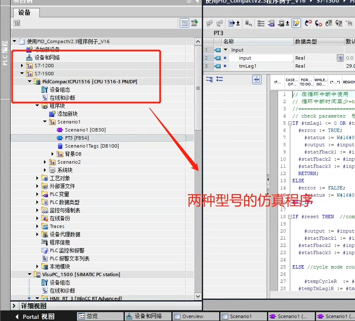Expand the 工艺对象 folder
The width and height of the screenshot is (355, 321).
(37, 178)
